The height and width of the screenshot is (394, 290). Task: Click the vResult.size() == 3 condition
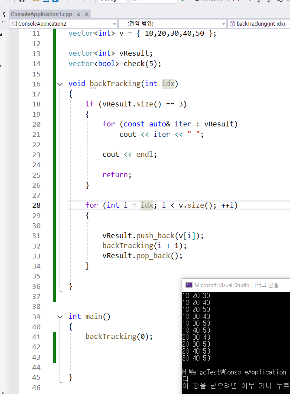pos(143,104)
